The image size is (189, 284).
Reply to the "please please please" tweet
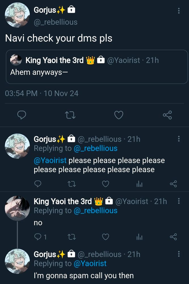click(38, 184)
